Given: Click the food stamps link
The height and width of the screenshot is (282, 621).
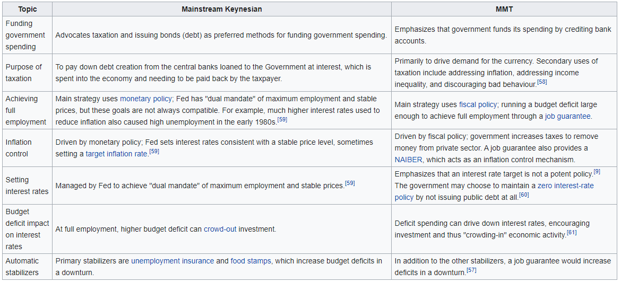Looking at the screenshot, I should coord(251,261).
